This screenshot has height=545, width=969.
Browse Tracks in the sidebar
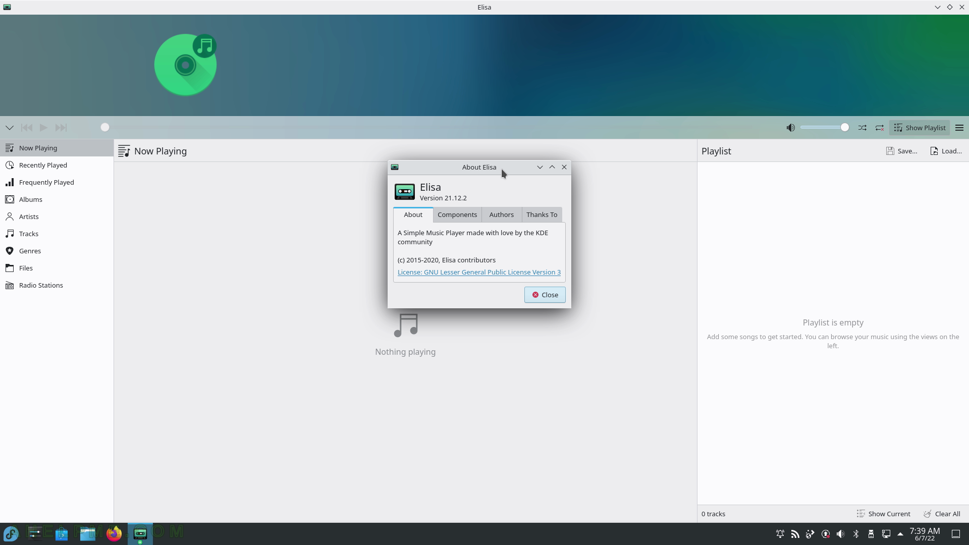[x=57, y=234]
